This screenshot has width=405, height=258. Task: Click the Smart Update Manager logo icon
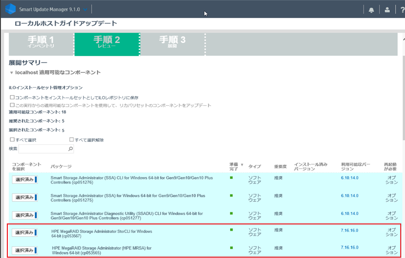pyautogui.click(x=11, y=9)
